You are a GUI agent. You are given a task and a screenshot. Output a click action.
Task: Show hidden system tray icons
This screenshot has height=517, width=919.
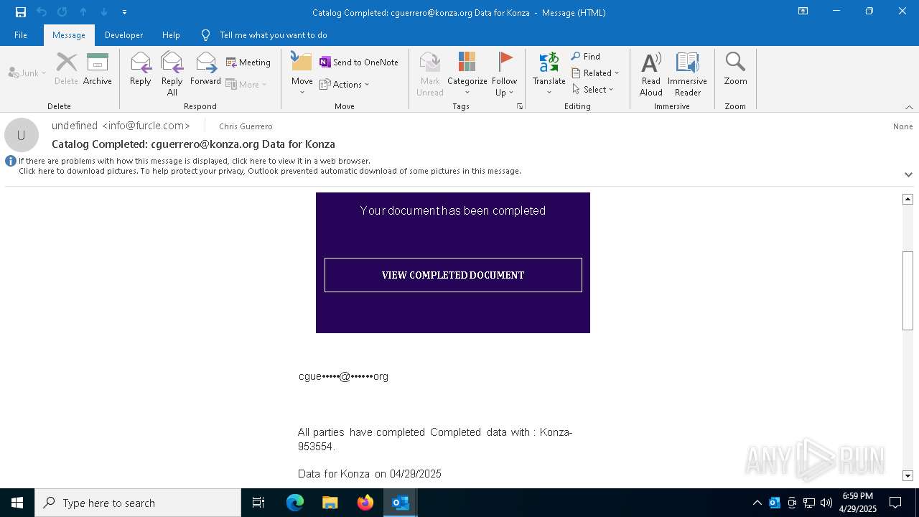tap(757, 503)
